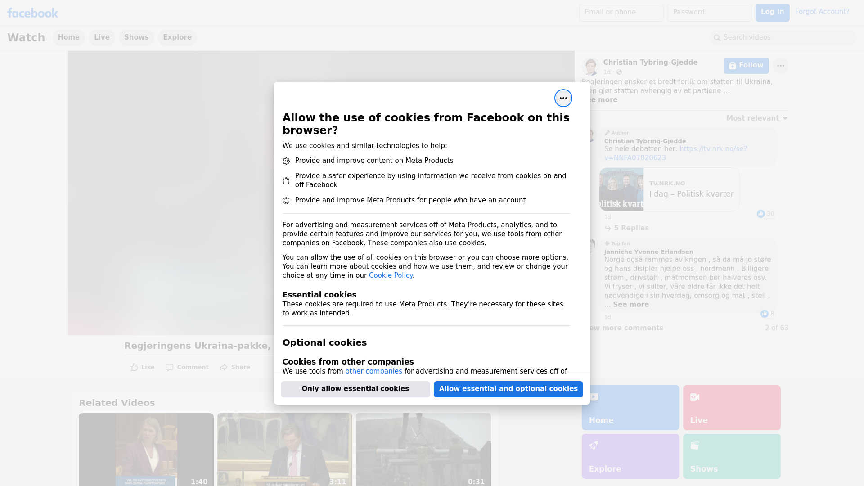
Task: Open the Forgot Account link
Action: (822, 12)
